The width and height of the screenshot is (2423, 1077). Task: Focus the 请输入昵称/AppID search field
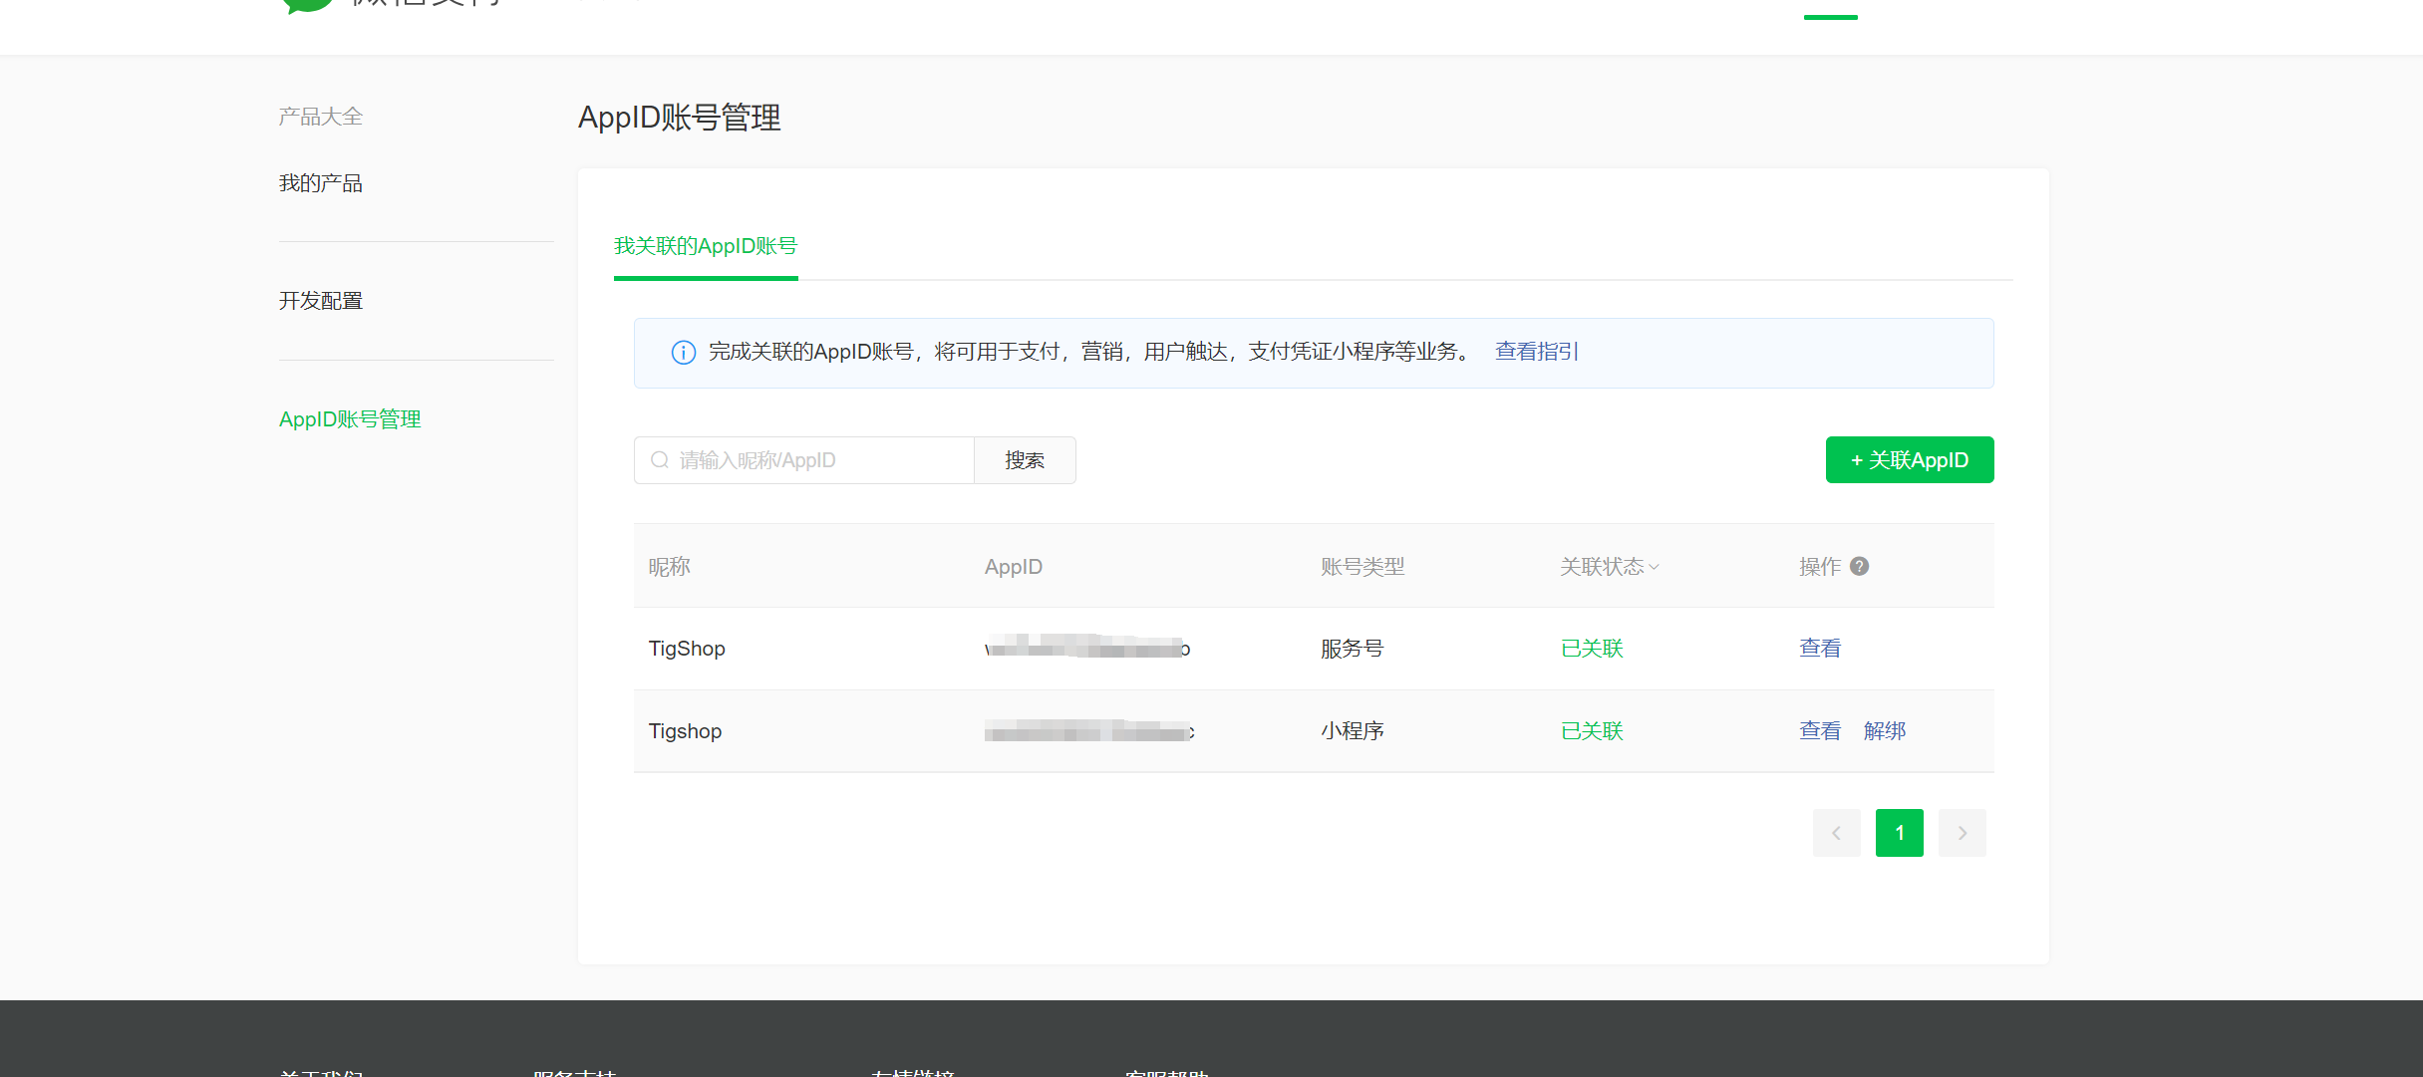[x=804, y=460]
